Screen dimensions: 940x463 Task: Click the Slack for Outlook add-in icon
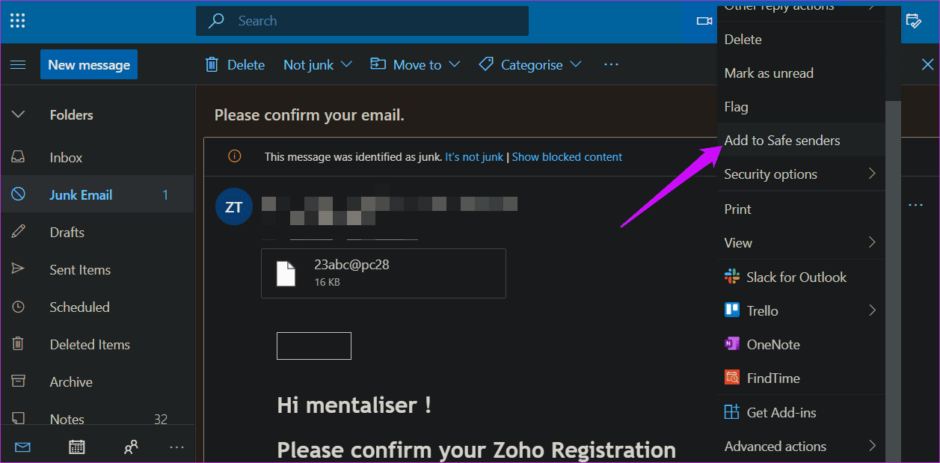[732, 277]
